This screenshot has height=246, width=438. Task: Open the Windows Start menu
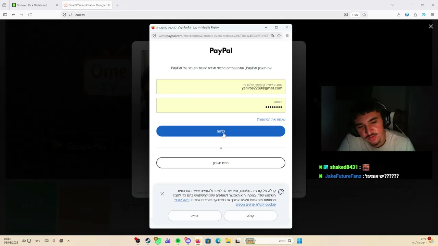click(299, 241)
